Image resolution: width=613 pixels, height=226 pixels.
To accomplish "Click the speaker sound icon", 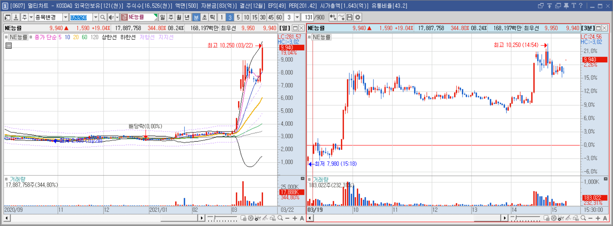I will pyautogui.click(x=111, y=17).
